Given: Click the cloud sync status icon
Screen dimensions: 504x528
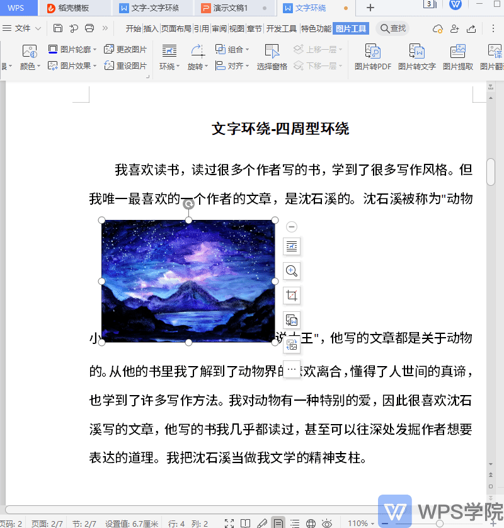Looking at the screenshot, I should (x=438, y=29).
